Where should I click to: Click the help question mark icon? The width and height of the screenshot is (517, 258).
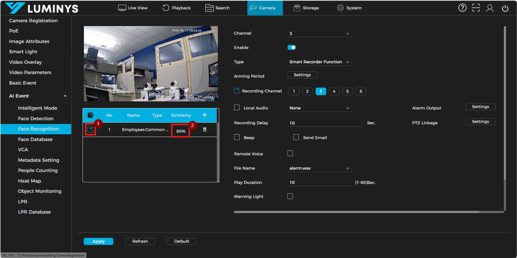click(462, 8)
